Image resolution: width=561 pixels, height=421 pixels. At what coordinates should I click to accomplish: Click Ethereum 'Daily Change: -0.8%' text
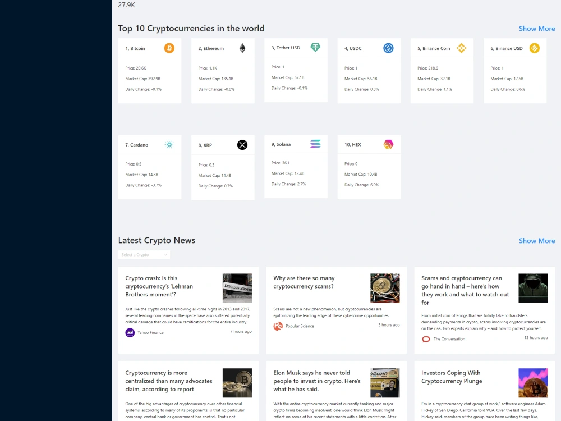[217, 89]
